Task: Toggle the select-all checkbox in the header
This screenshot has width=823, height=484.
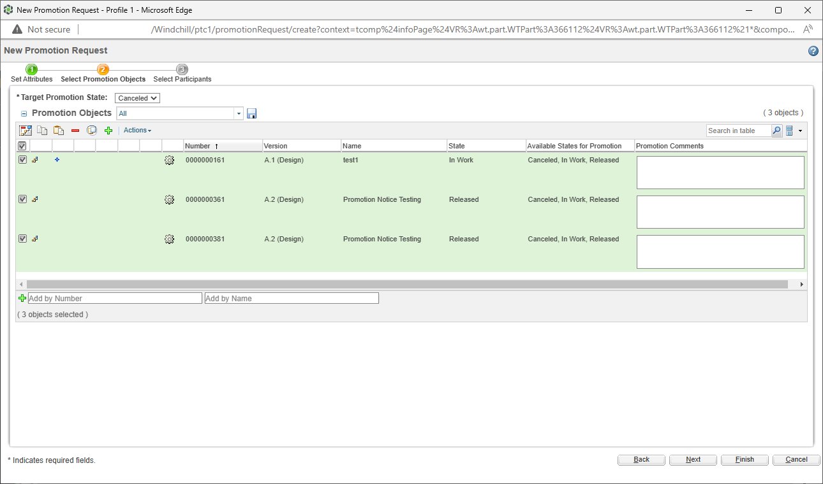Action: (22, 145)
